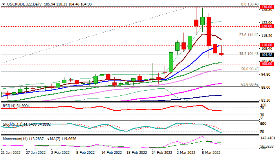Screen dimensions: 275x157
Task: Click the 2 Mar 2022 date label
Action: [186, 152]
